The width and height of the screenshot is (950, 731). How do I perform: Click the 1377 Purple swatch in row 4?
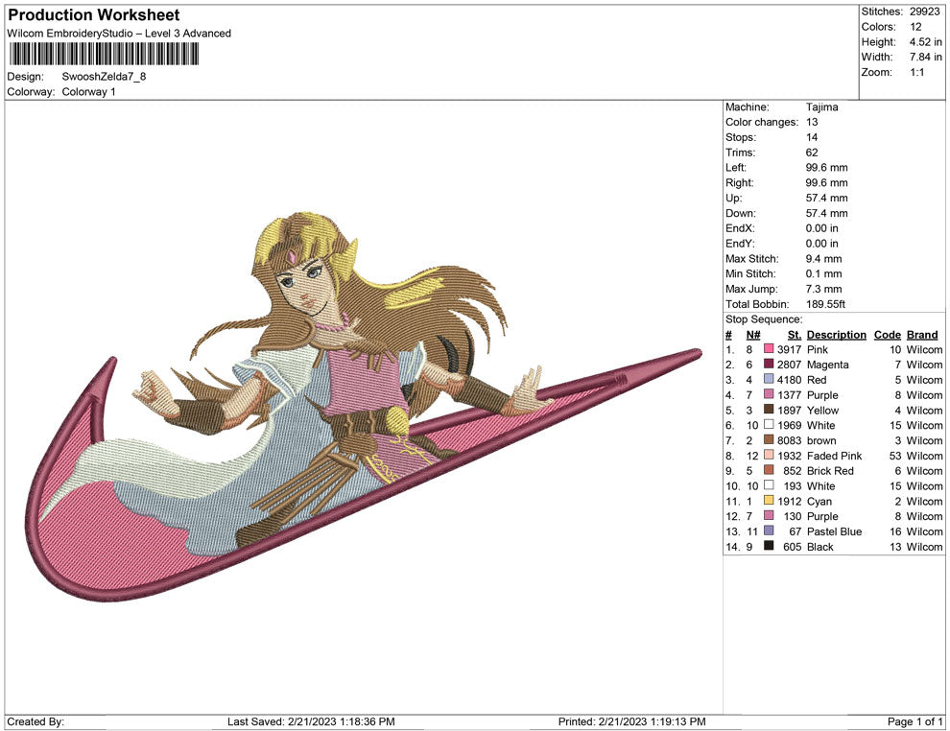(x=769, y=394)
